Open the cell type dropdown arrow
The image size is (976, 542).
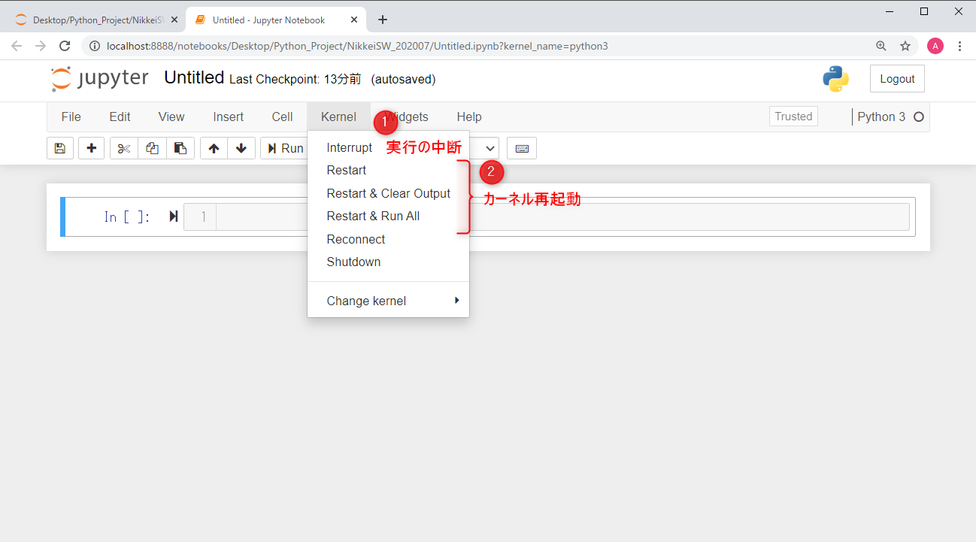(x=491, y=148)
